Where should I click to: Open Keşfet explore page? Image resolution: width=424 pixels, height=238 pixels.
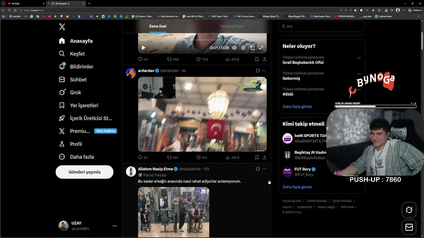point(72,54)
